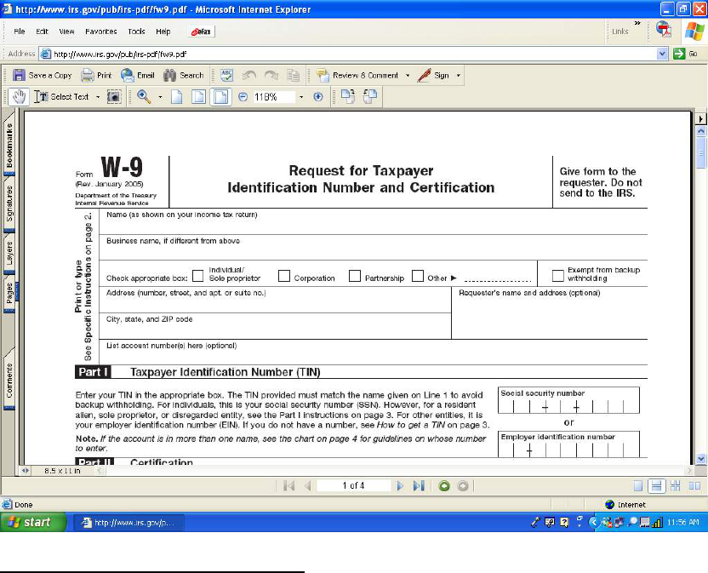The width and height of the screenshot is (708, 573).
Task: Open Search with the binoculars icon
Action: (x=170, y=75)
